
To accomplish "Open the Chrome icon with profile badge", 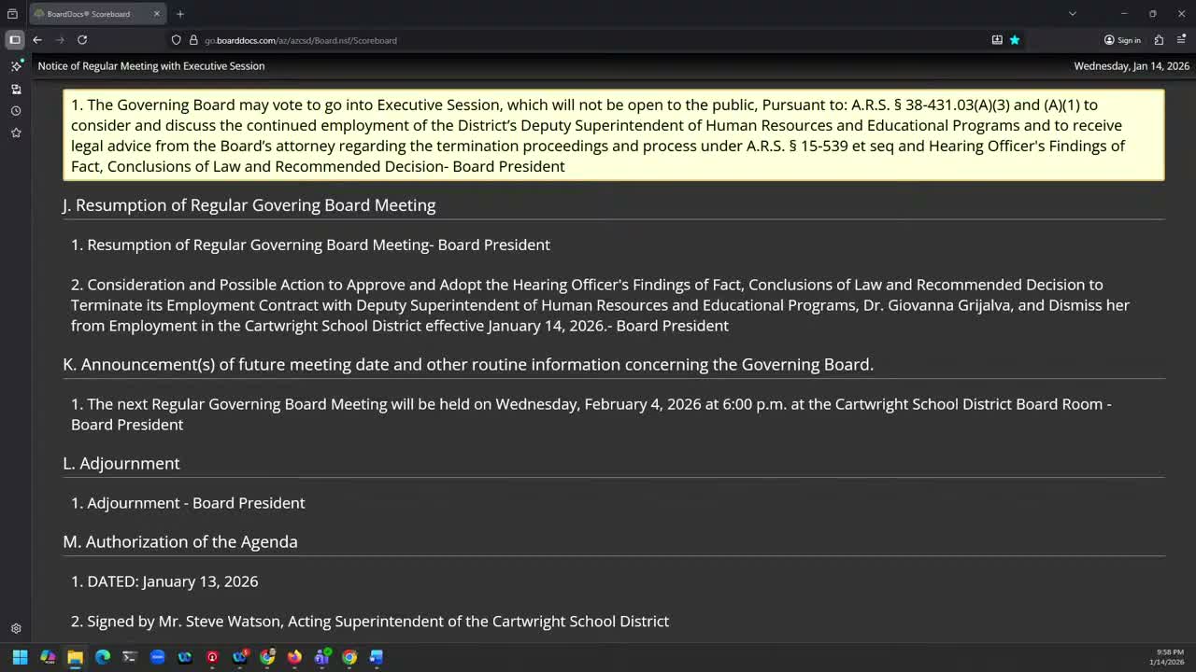I will coord(267,657).
